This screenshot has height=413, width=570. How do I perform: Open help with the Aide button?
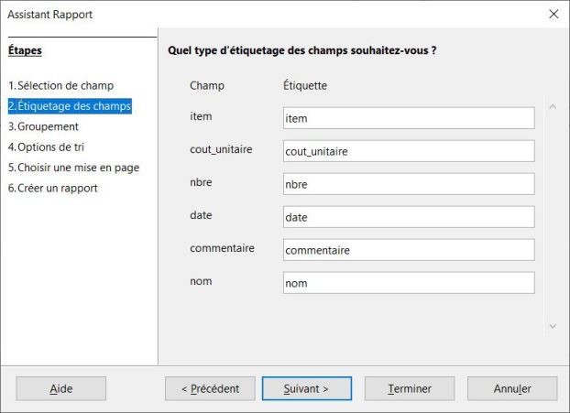60,388
